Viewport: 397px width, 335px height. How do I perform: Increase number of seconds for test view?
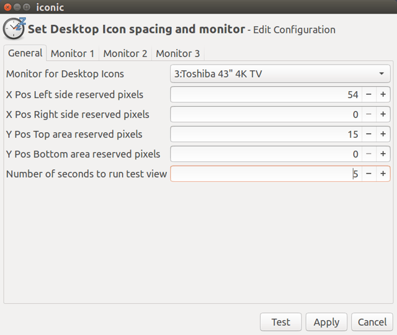coord(383,174)
